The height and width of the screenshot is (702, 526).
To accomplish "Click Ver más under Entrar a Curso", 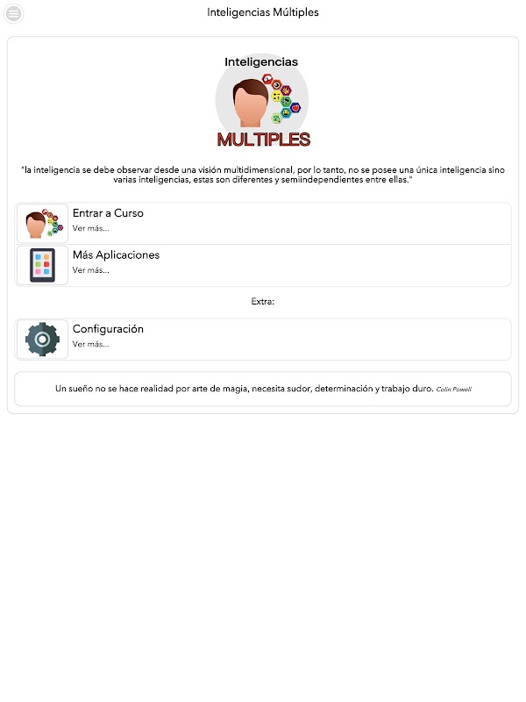I will (x=91, y=228).
